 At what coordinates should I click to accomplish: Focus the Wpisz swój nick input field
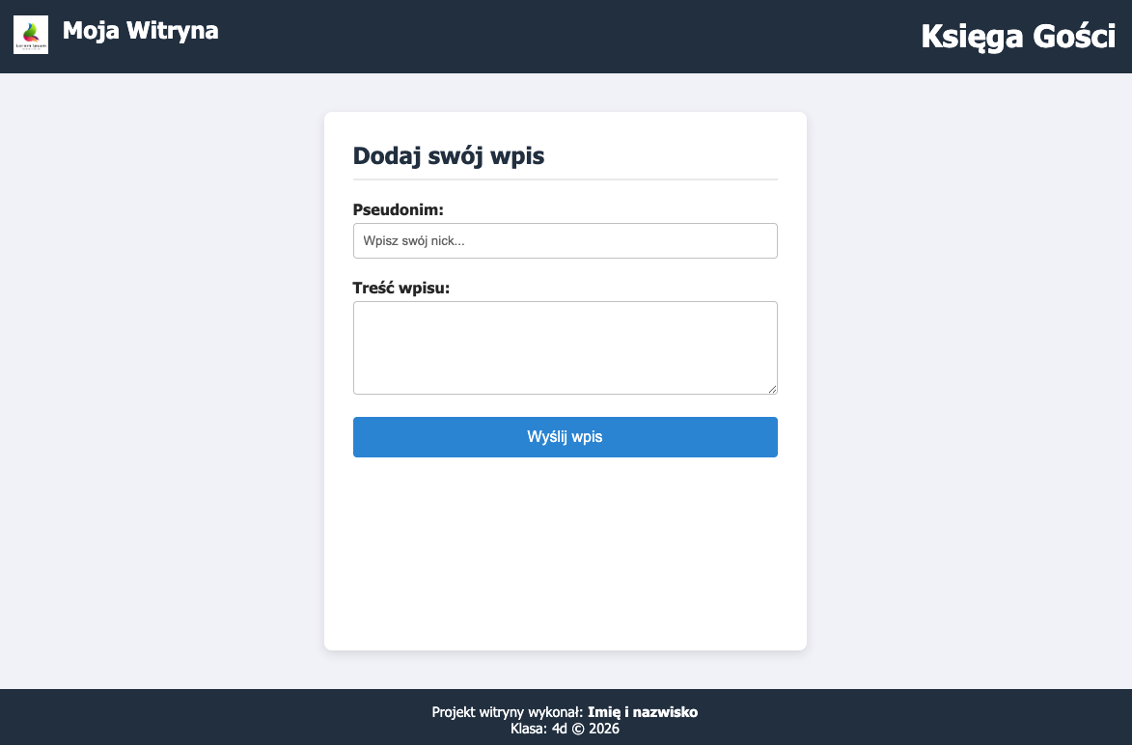pyautogui.click(x=565, y=241)
